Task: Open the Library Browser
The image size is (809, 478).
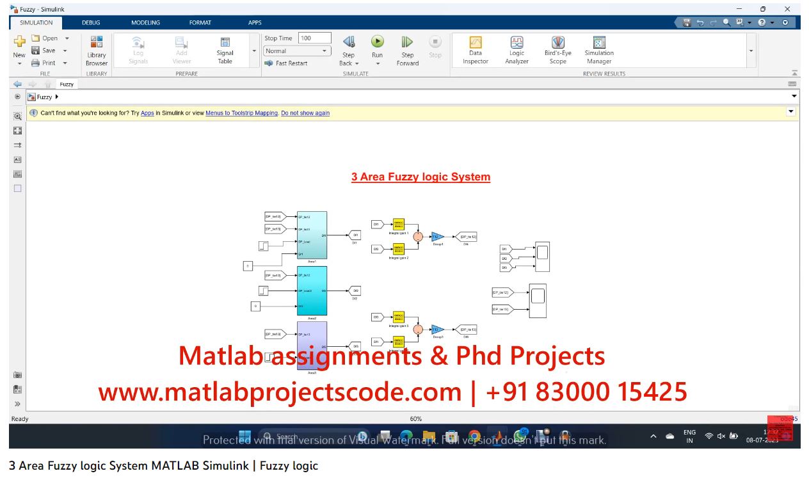Action: (x=97, y=51)
